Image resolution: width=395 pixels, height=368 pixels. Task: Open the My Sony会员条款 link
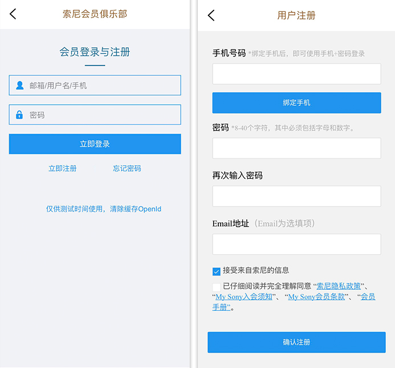[316, 297]
